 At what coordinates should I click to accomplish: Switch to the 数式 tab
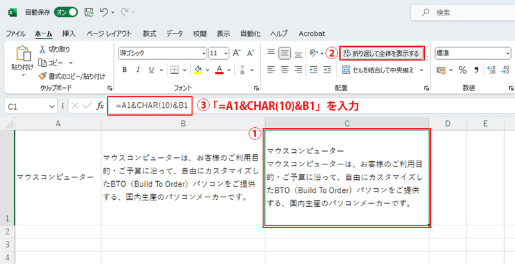click(x=149, y=33)
